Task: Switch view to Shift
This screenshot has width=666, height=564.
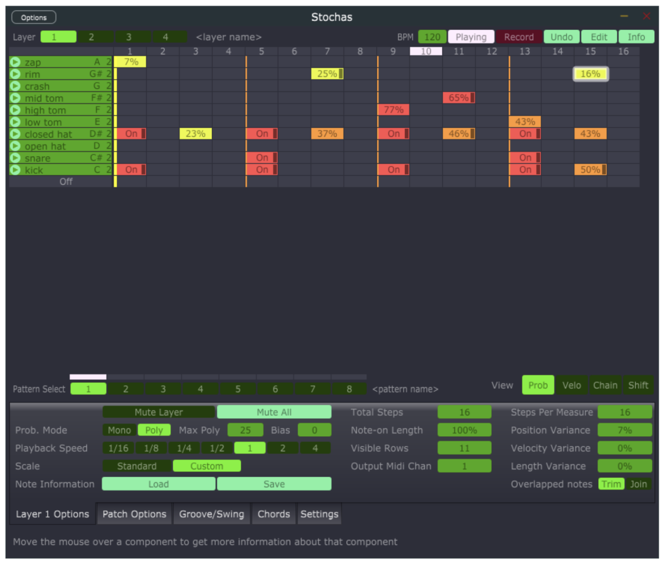Action: point(638,385)
